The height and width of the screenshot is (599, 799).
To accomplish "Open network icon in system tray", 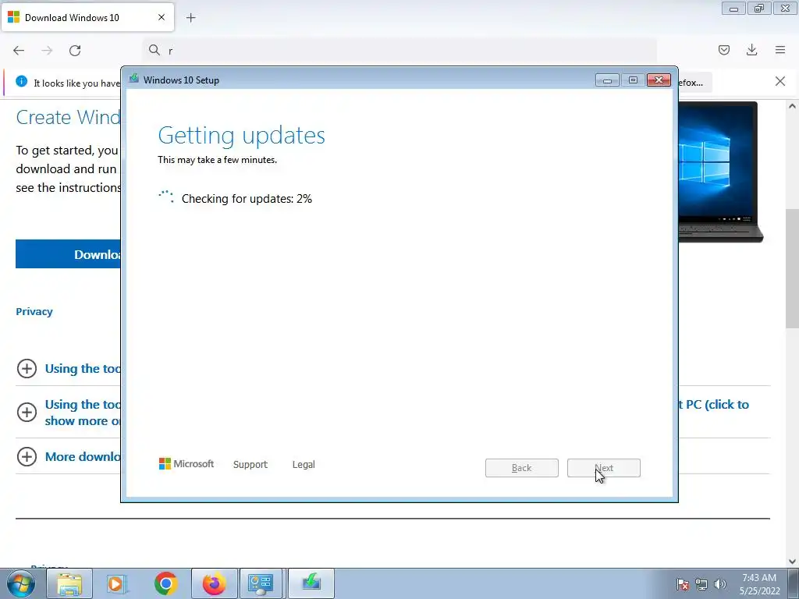I will pyautogui.click(x=701, y=584).
